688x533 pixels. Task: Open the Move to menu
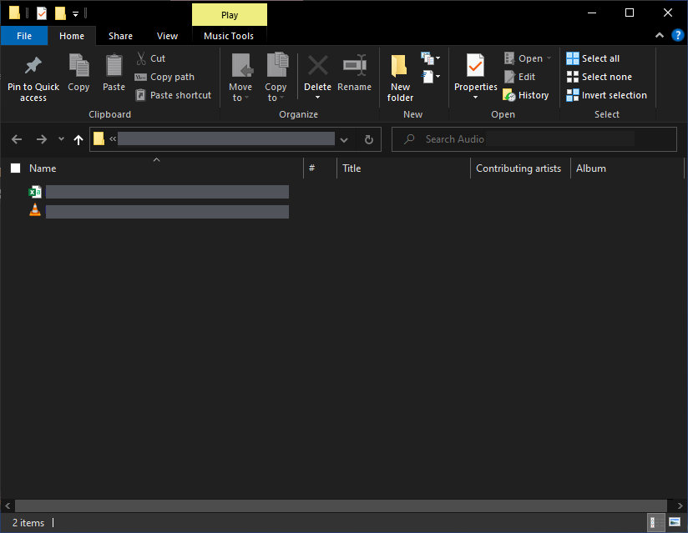240,78
